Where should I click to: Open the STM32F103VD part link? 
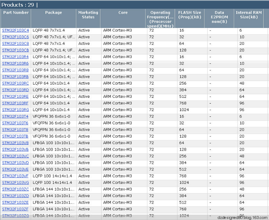pyautogui.click(x=15, y=163)
